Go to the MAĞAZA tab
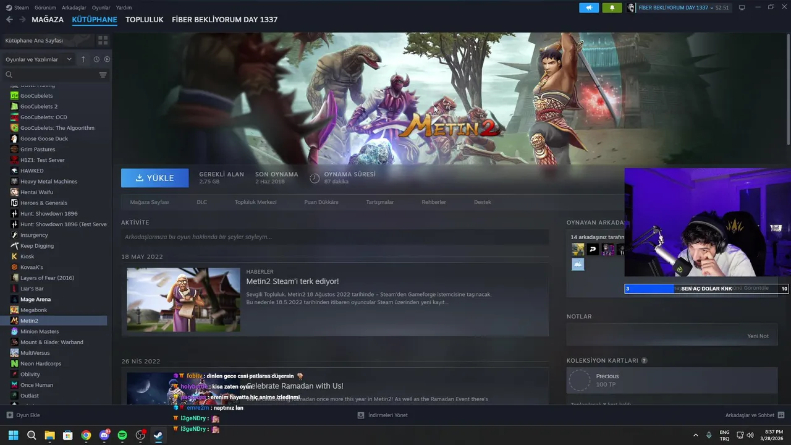Viewport: 791px width, 445px height. [48, 20]
